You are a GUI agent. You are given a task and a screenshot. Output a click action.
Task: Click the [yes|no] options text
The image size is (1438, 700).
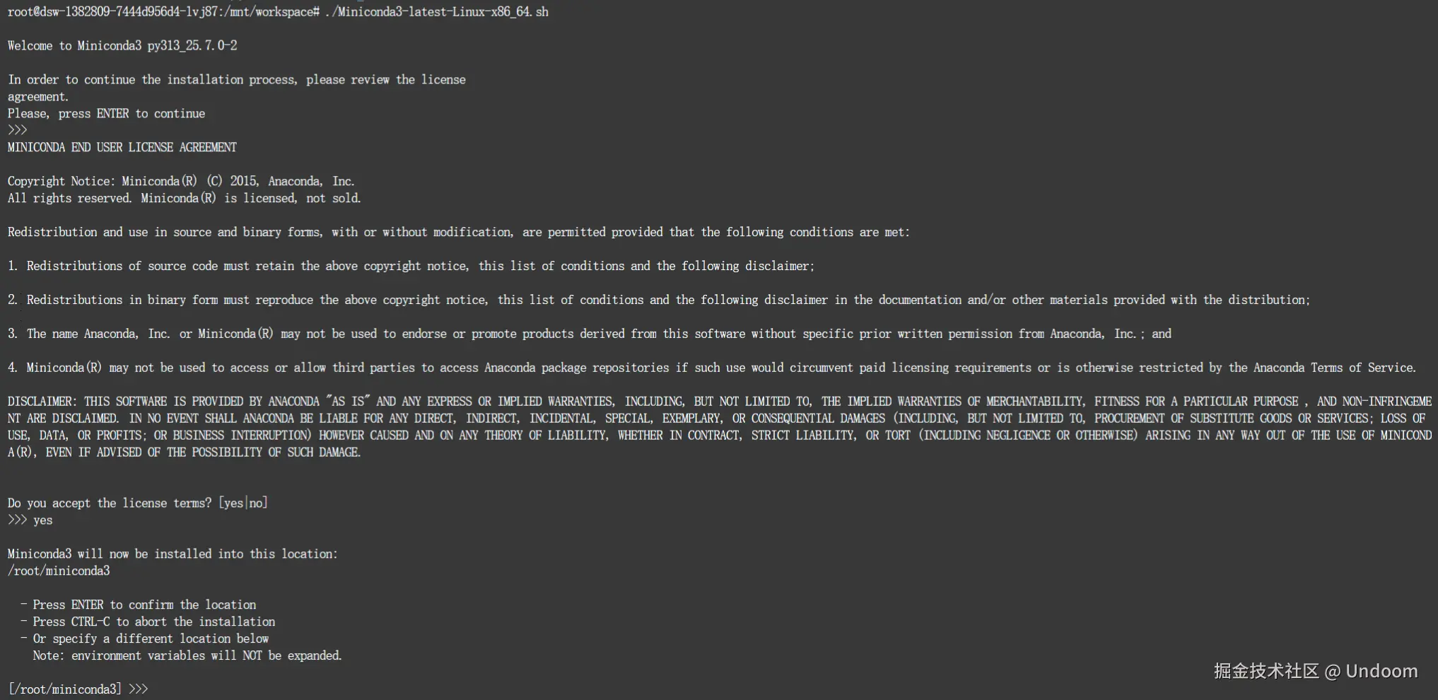coord(243,503)
